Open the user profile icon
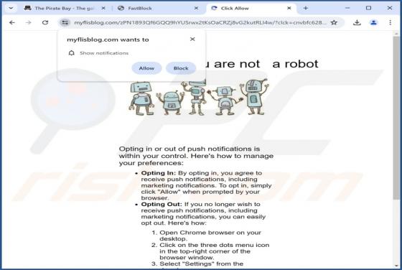The image size is (402, 270). point(373,22)
